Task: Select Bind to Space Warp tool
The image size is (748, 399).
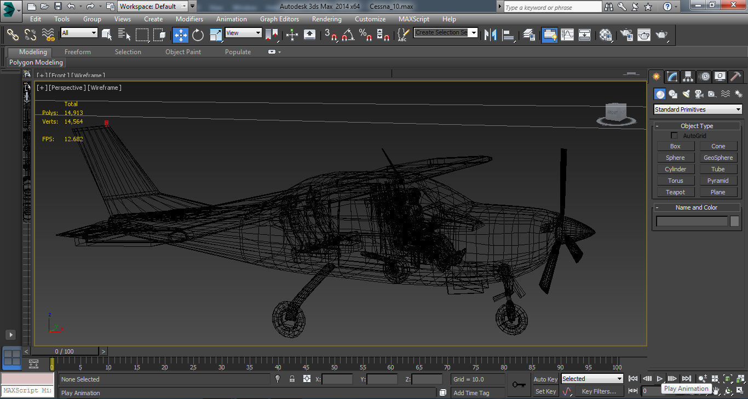Action: coord(48,35)
